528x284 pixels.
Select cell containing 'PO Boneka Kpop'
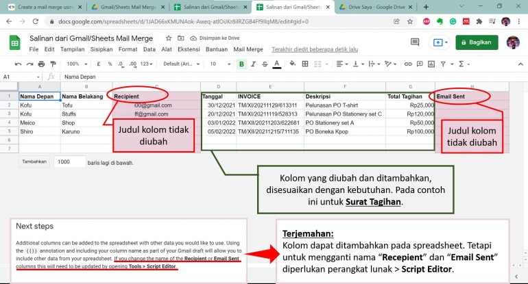(x=345, y=131)
